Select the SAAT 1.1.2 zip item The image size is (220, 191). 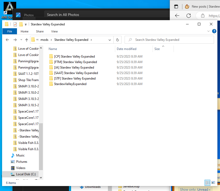click(26, 74)
